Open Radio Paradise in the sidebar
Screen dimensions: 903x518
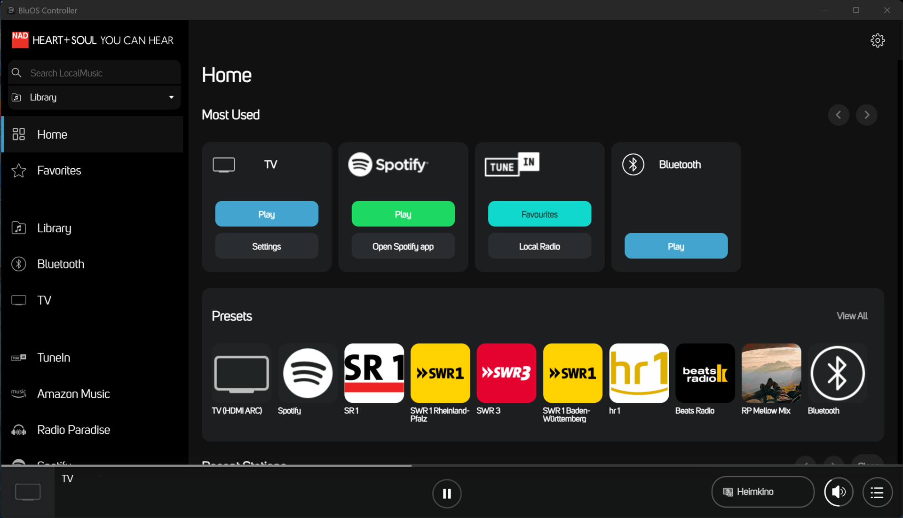73,430
